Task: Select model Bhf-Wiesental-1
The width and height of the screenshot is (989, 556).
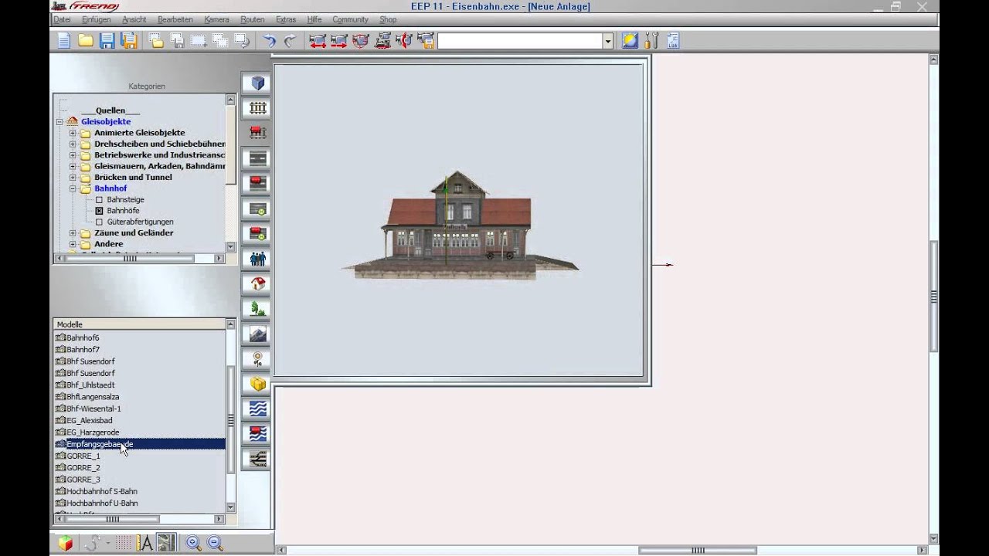Action: tap(93, 409)
